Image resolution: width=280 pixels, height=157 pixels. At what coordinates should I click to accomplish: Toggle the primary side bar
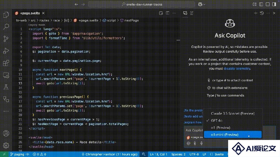pyautogui.click(x=261, y=4)
